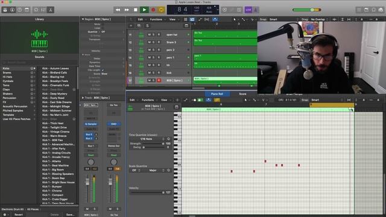
Task: Mute the open hat track
Action: click(149, 35)
